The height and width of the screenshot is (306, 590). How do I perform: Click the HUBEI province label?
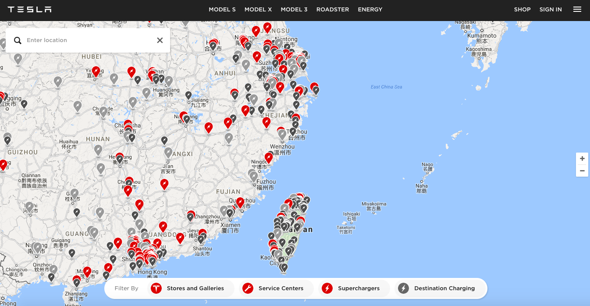tap(92, 57)
